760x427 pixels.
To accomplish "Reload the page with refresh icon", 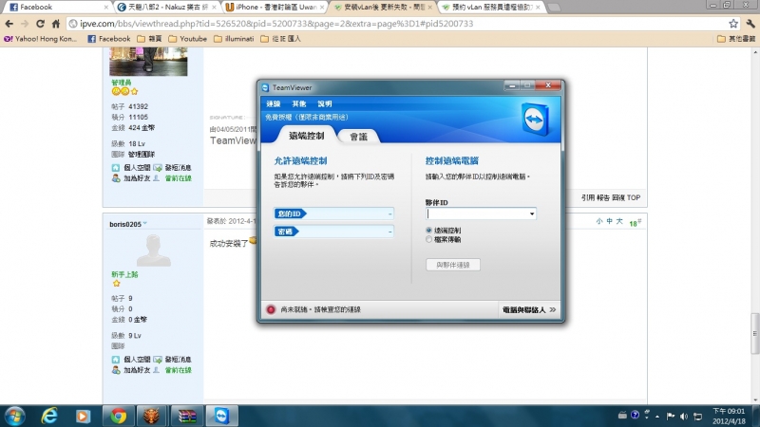I will coord(40,23).
